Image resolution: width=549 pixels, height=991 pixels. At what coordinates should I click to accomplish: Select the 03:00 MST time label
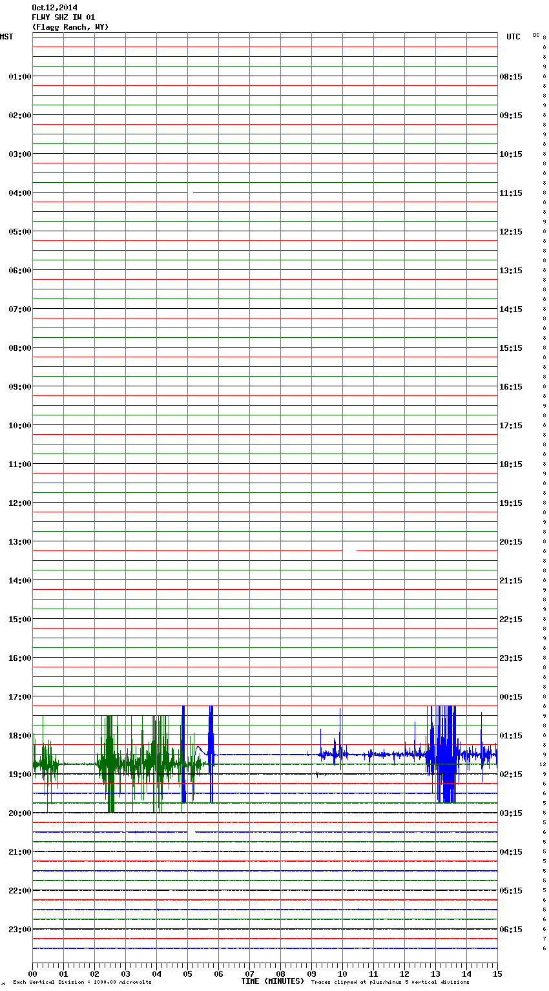pyautogui.click(x=20, y=154)
